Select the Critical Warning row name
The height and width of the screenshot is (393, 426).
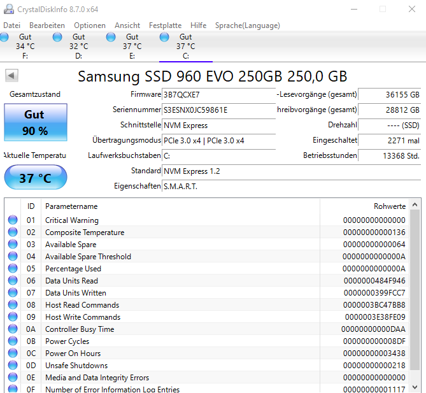72,220
